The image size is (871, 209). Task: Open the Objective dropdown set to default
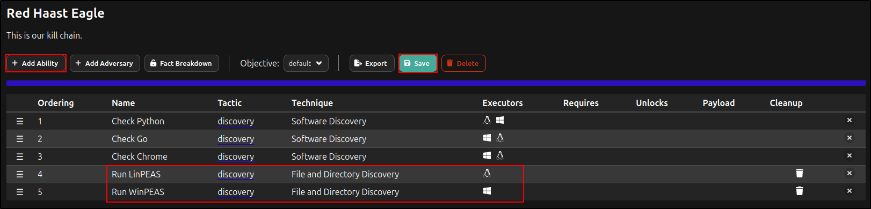pyautogui.click(x=306, y=63)
